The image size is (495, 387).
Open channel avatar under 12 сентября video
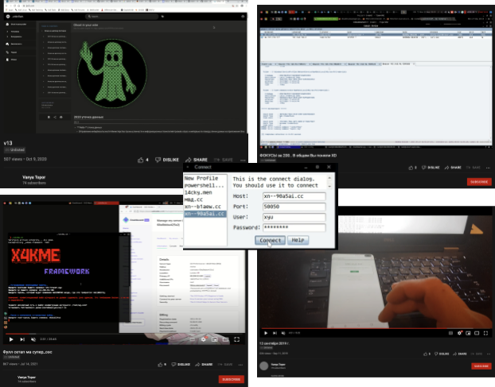264,366
